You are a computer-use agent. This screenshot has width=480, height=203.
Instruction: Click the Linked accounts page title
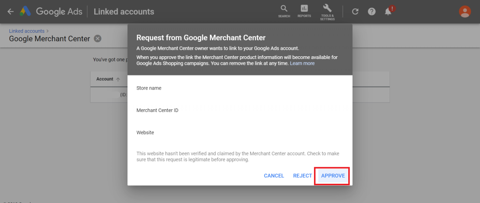[x=124, y=12]
